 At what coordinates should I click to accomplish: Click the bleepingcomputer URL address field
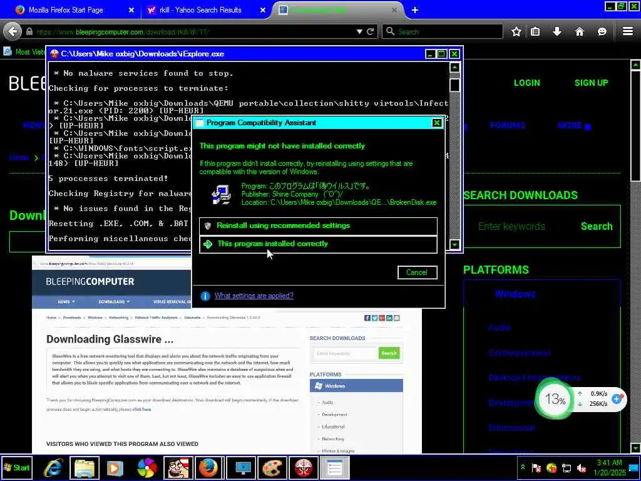[192, 31]
